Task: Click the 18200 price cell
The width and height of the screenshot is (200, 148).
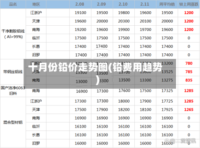Action: [x=124, y=109]
